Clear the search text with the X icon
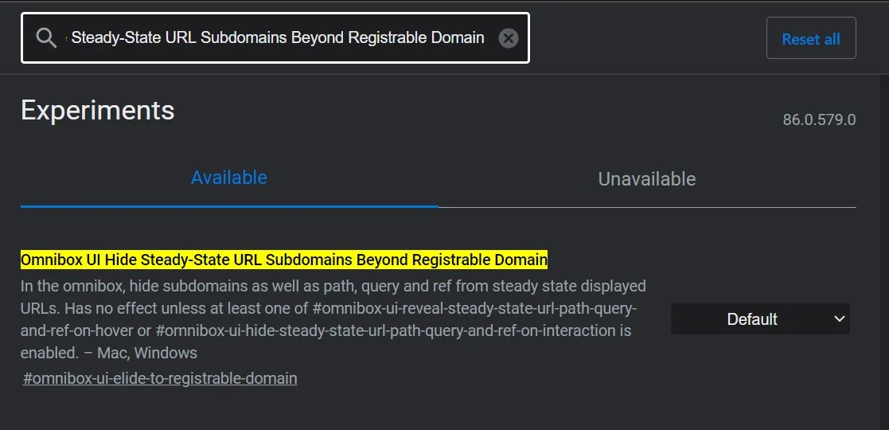 [x=508, y=37]
